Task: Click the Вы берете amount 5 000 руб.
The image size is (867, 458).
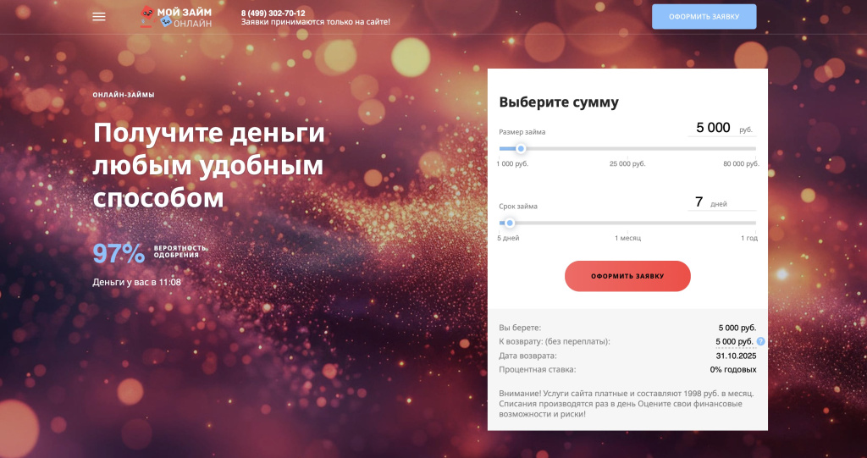Action: [737, 328]
